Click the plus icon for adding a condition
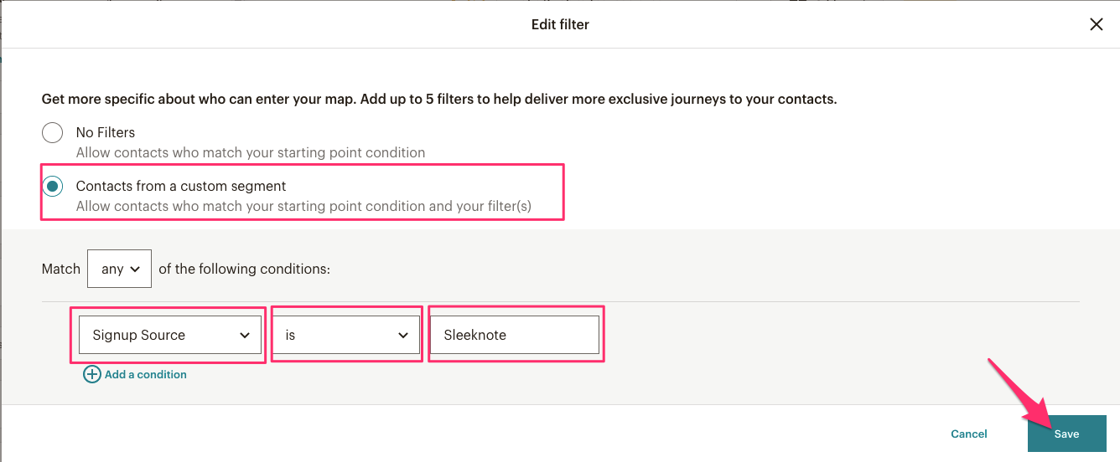 [x=92, y=374]
